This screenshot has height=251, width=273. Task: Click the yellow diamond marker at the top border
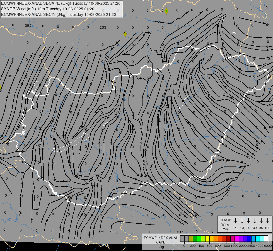(x=166, y=11)
